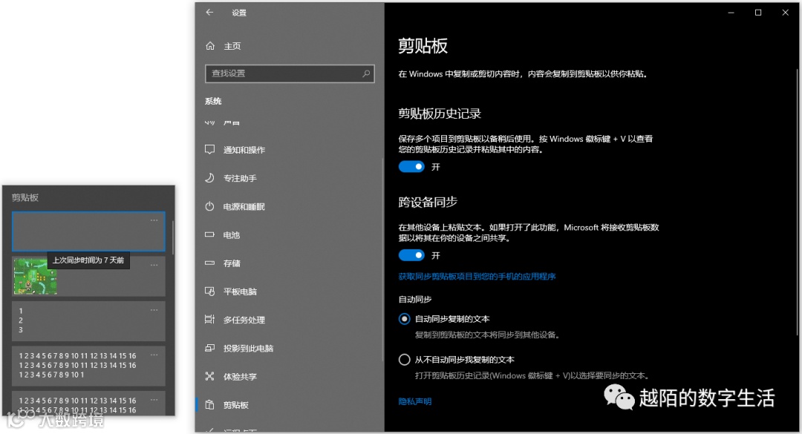
Task: Open more options on image clipboard item
Action: 154,265
